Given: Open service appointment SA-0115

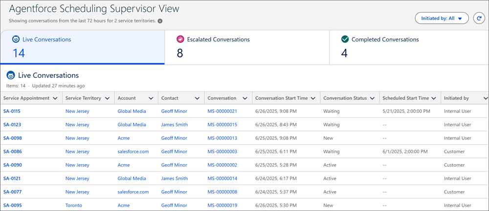Looking at the screenshot, I should (12, 111).
